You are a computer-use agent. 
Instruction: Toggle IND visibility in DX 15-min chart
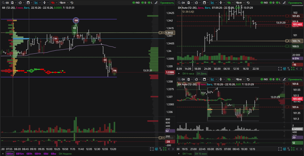pyautogui.click(x=264, y=79)
